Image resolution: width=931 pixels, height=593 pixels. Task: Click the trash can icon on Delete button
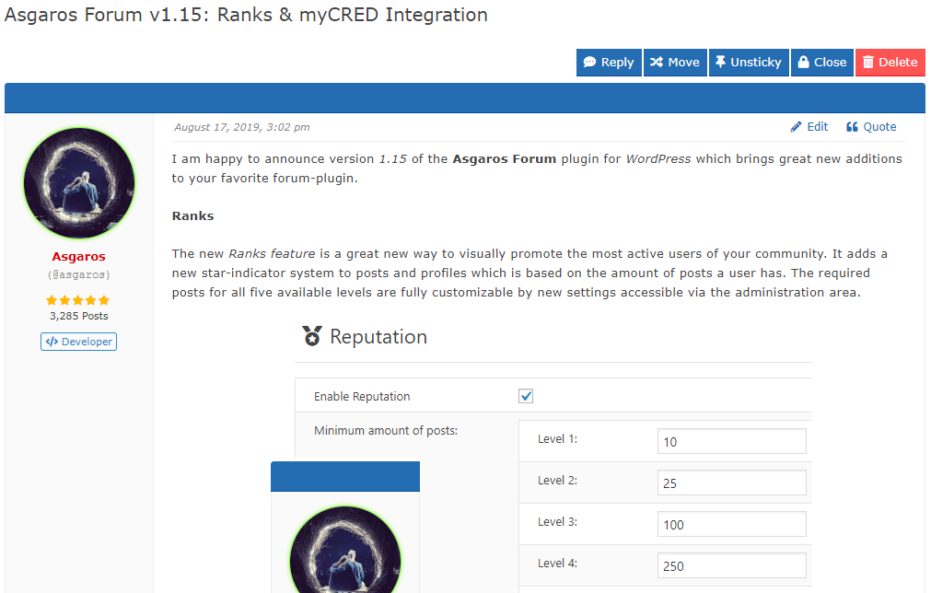coord(869,62)
